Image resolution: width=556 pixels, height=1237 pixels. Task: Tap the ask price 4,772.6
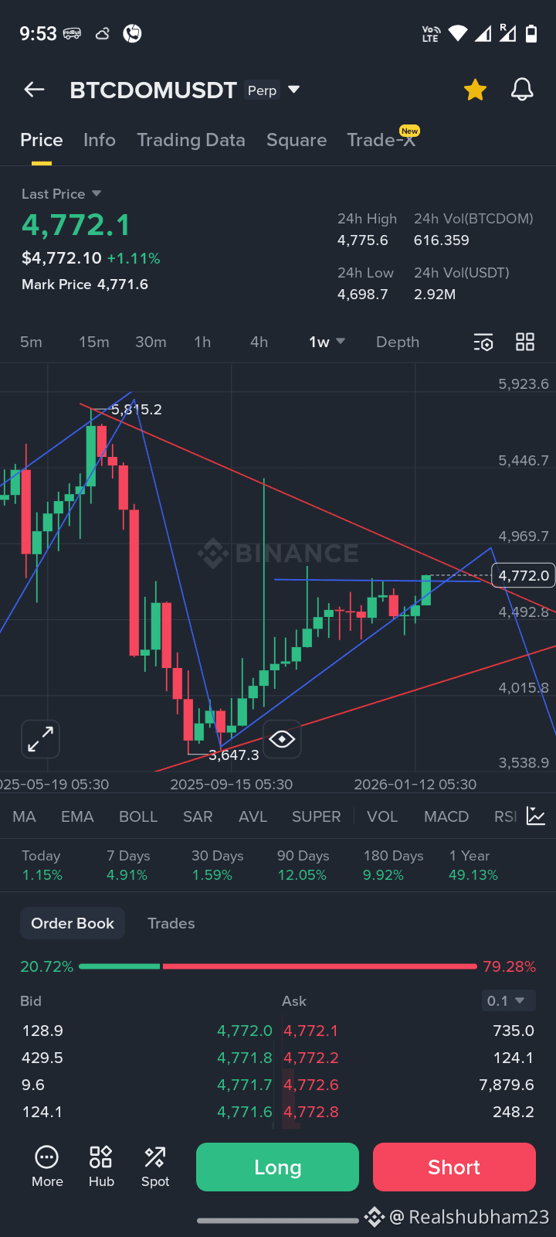[x=310, y=1085]
